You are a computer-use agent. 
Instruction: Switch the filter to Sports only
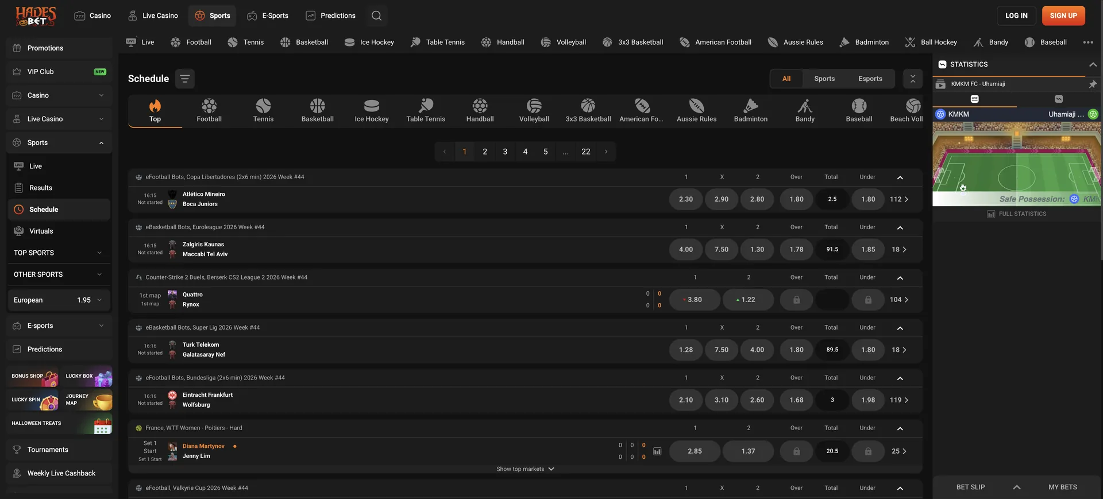tap(824, 79)
